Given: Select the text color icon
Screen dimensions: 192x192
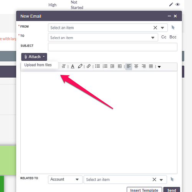Looking at the screenshot, I should coord(73,66).
